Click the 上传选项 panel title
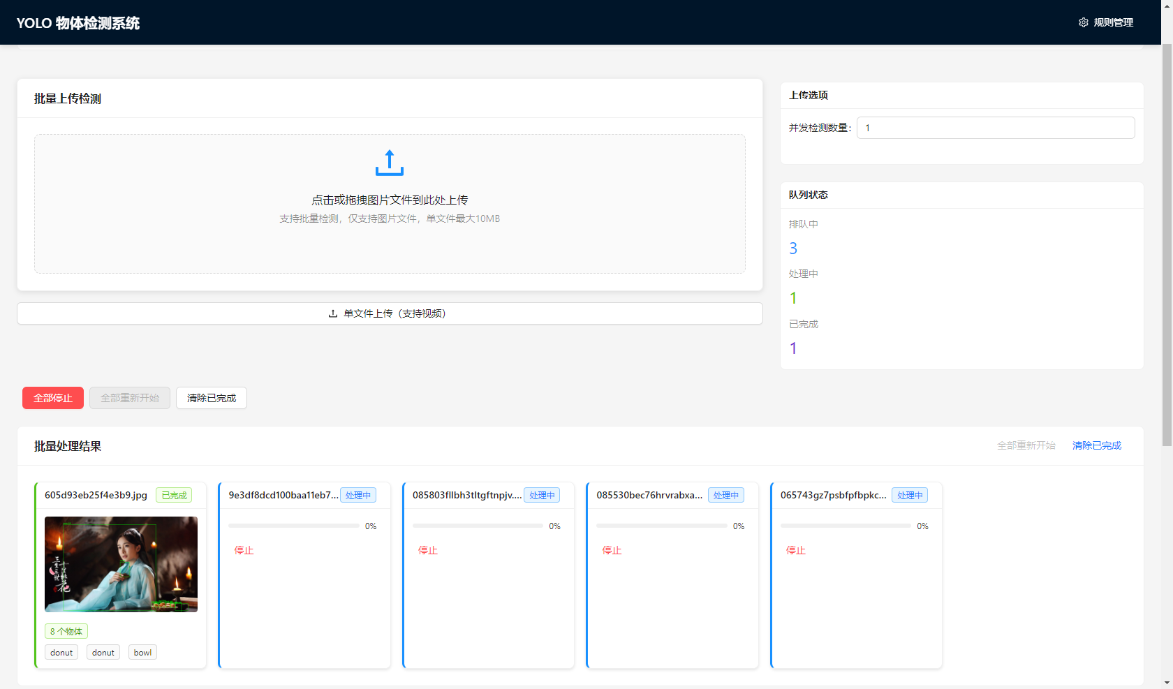This screenshot has height=689, width=1173. tap(809, 95)
